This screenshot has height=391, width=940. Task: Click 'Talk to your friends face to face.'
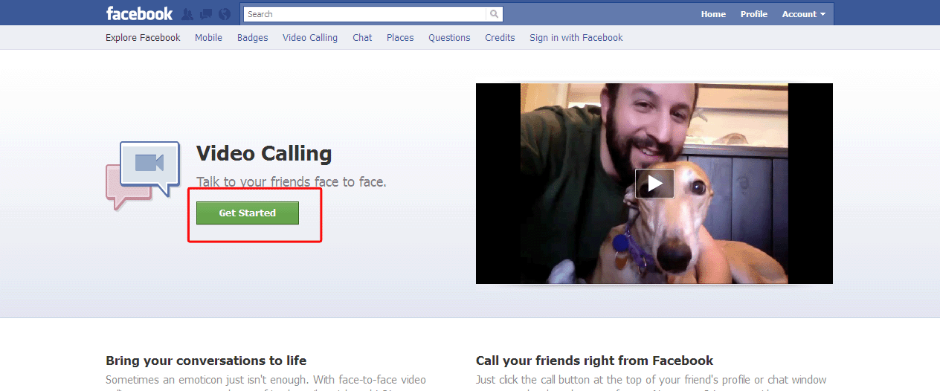point(292,182)
